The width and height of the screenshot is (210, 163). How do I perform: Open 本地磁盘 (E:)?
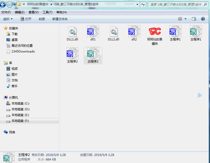(x=20, y=115)
